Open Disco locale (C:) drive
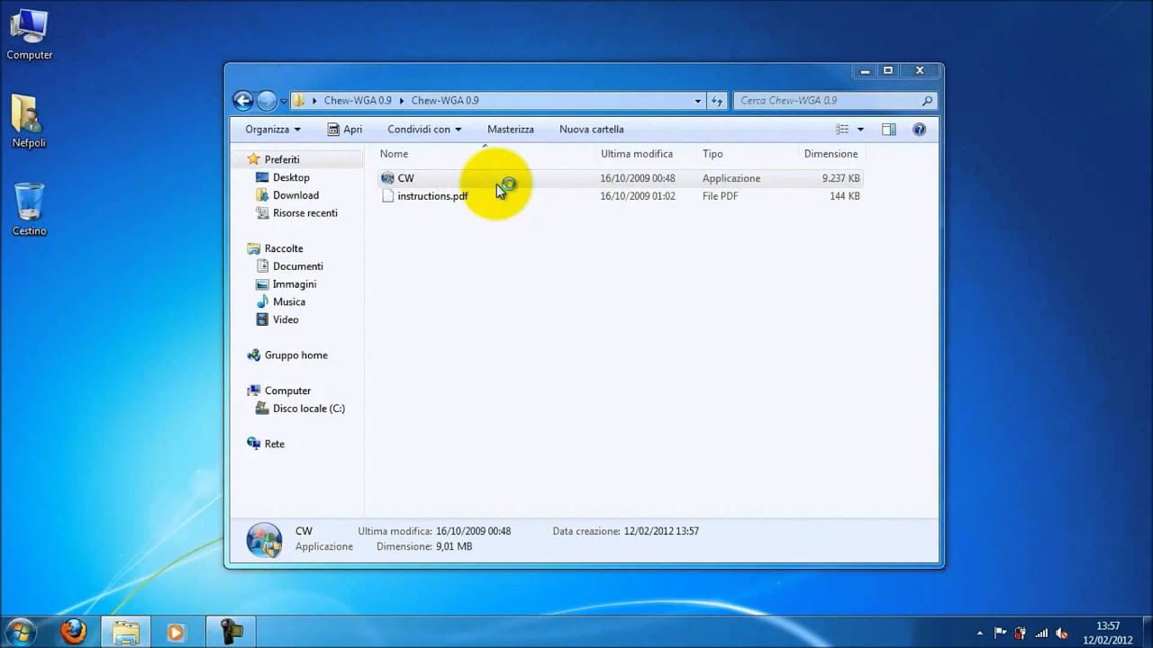This screenshot has height=648, width=1153. (309, 409)
